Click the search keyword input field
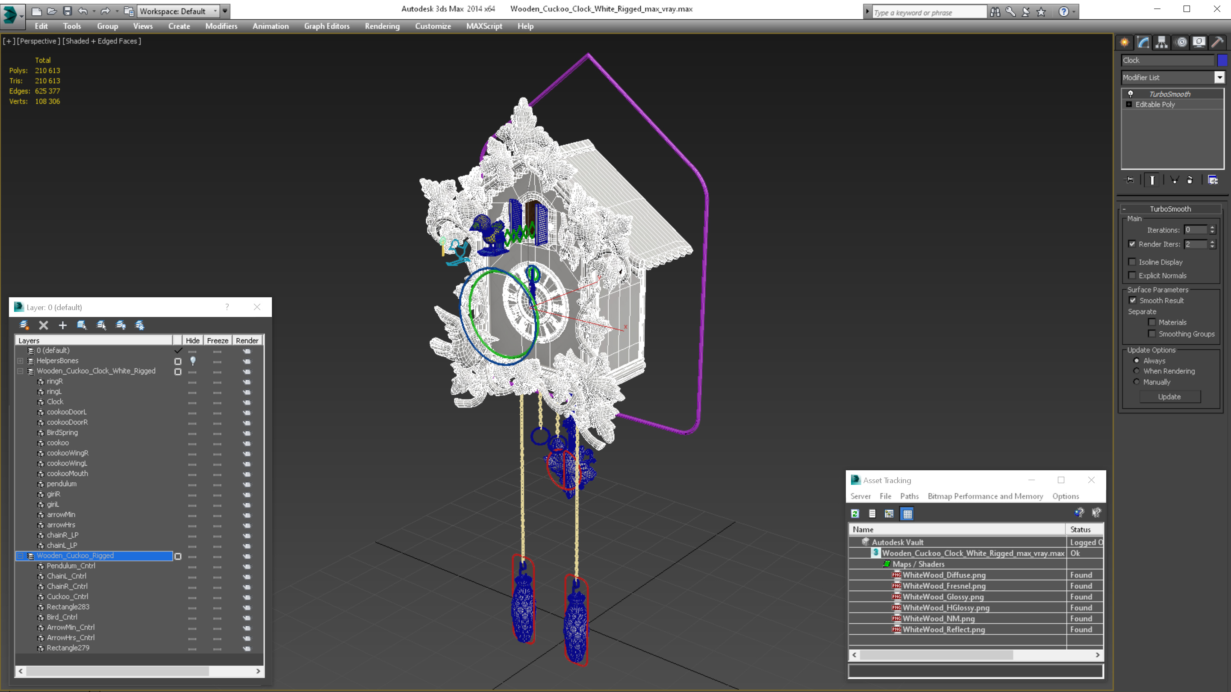Viewport: 1231px width, 692px height. 929,12
